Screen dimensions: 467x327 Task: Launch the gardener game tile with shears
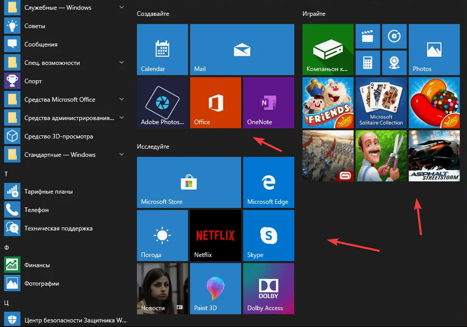coord(381,156)
